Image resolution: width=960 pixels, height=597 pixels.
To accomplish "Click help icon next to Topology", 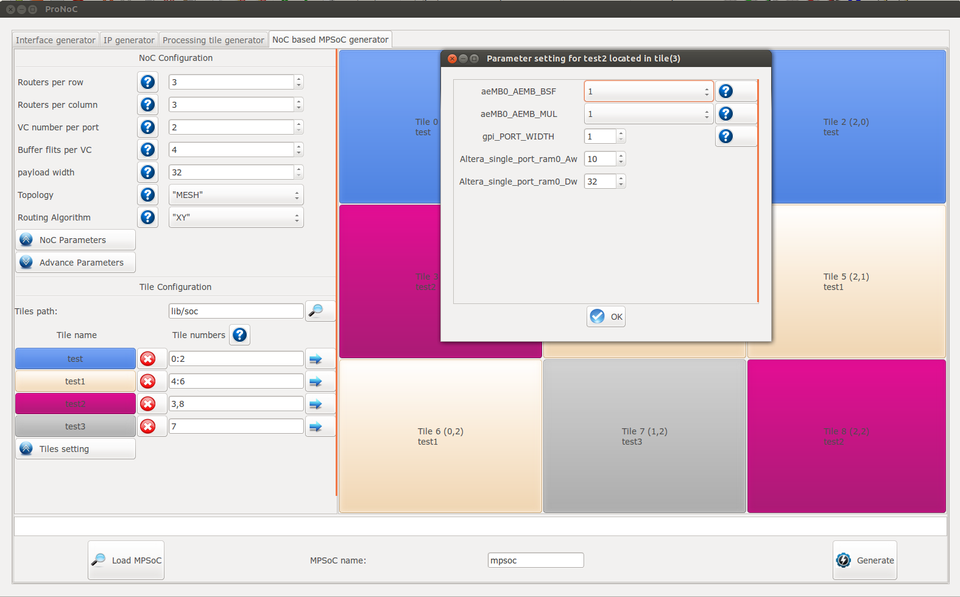I will point(147,195).
